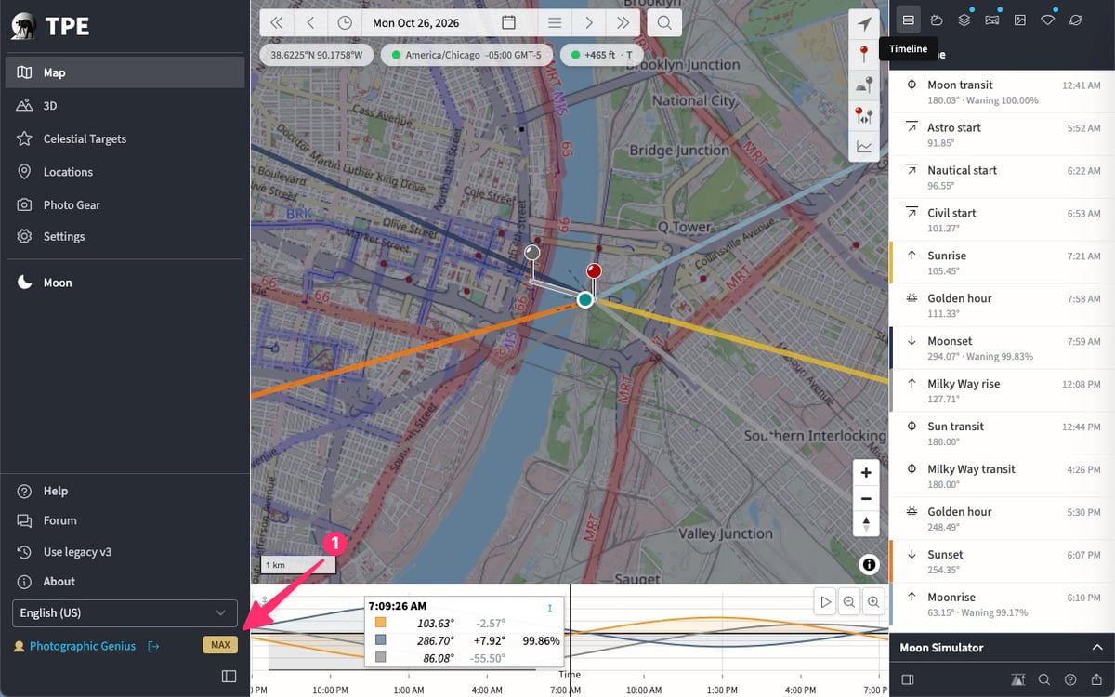Center map on my location arrow
The width and height of the screenshot is (1115, 697).
point(864,24)
